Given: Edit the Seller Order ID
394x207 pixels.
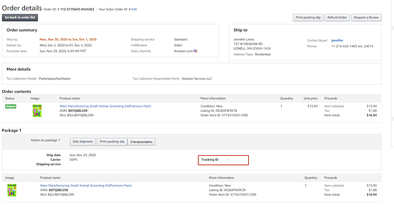Looking at the screenshot, I should (134, 9).
